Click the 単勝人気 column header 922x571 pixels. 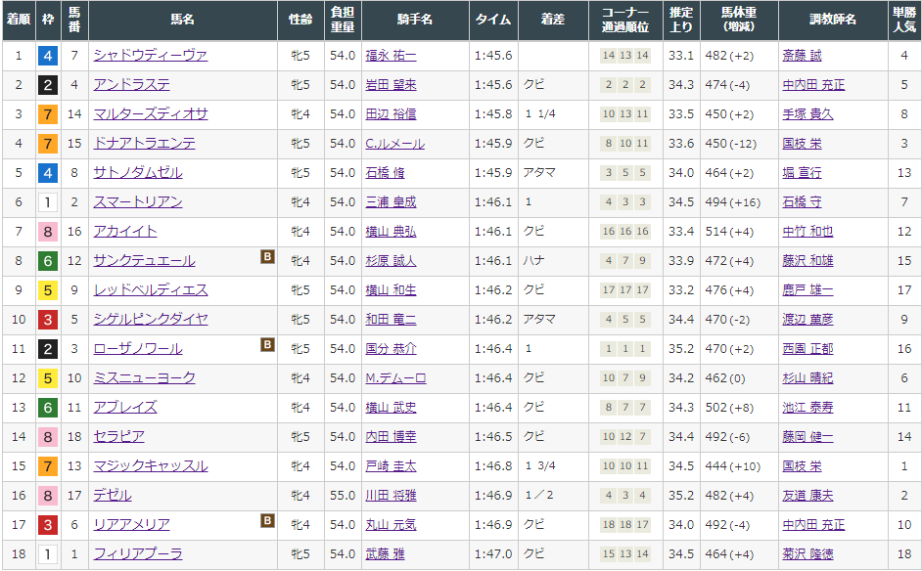(x=904, y=20)
